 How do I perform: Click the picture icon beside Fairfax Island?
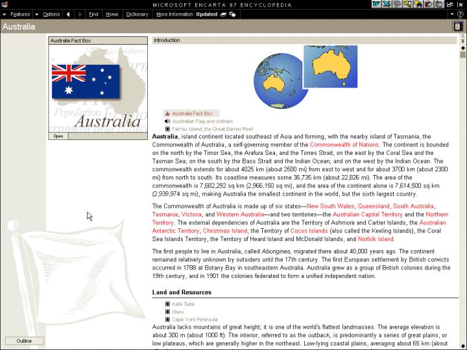(167, 129)
